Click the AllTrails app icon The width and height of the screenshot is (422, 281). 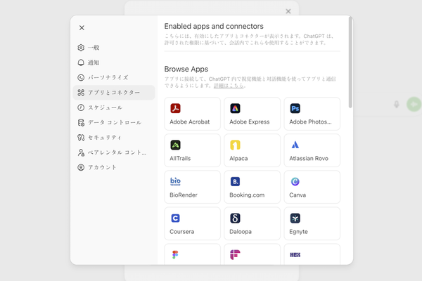click(x=175, y=145)
